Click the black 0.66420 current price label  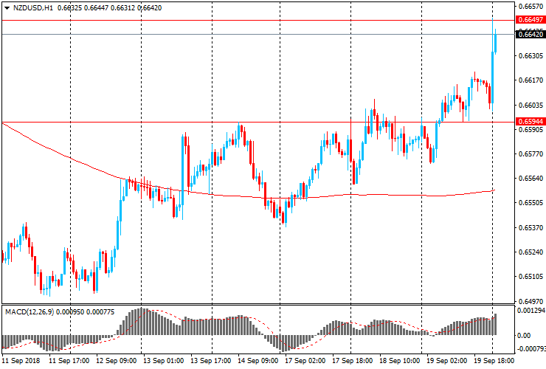pyautogui.click(x=531, y=34)
